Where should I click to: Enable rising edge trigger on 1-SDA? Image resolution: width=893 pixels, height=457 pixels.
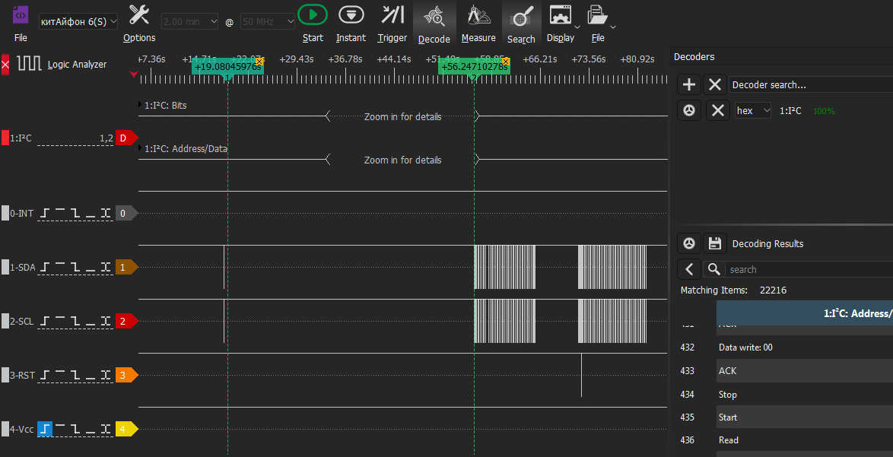[x=46, y=268]
